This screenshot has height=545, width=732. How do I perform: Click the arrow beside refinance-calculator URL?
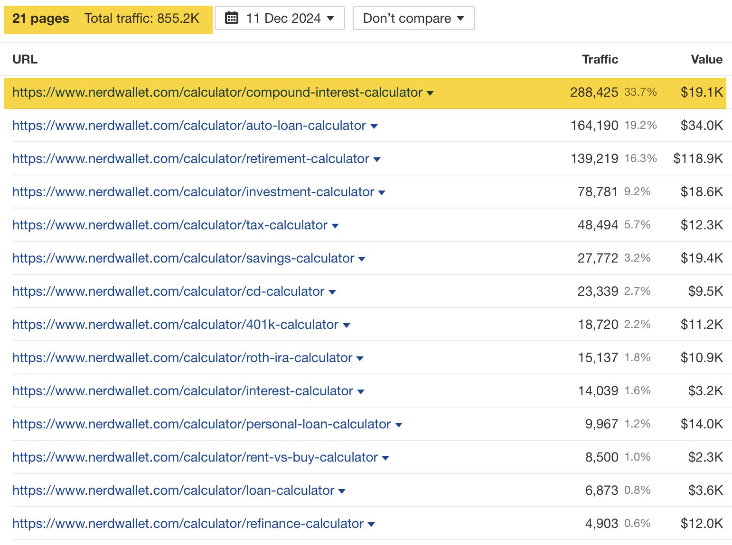(x=371, y=524)
